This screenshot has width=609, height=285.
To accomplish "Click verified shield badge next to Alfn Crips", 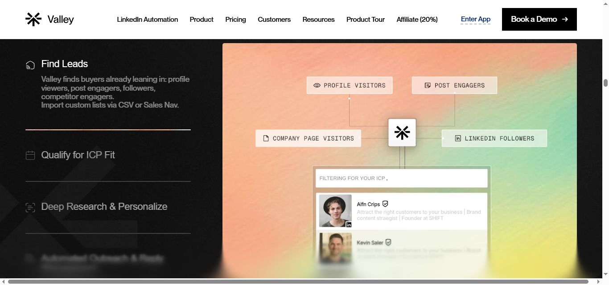I will pyautogui.click(x=386, y=204).
